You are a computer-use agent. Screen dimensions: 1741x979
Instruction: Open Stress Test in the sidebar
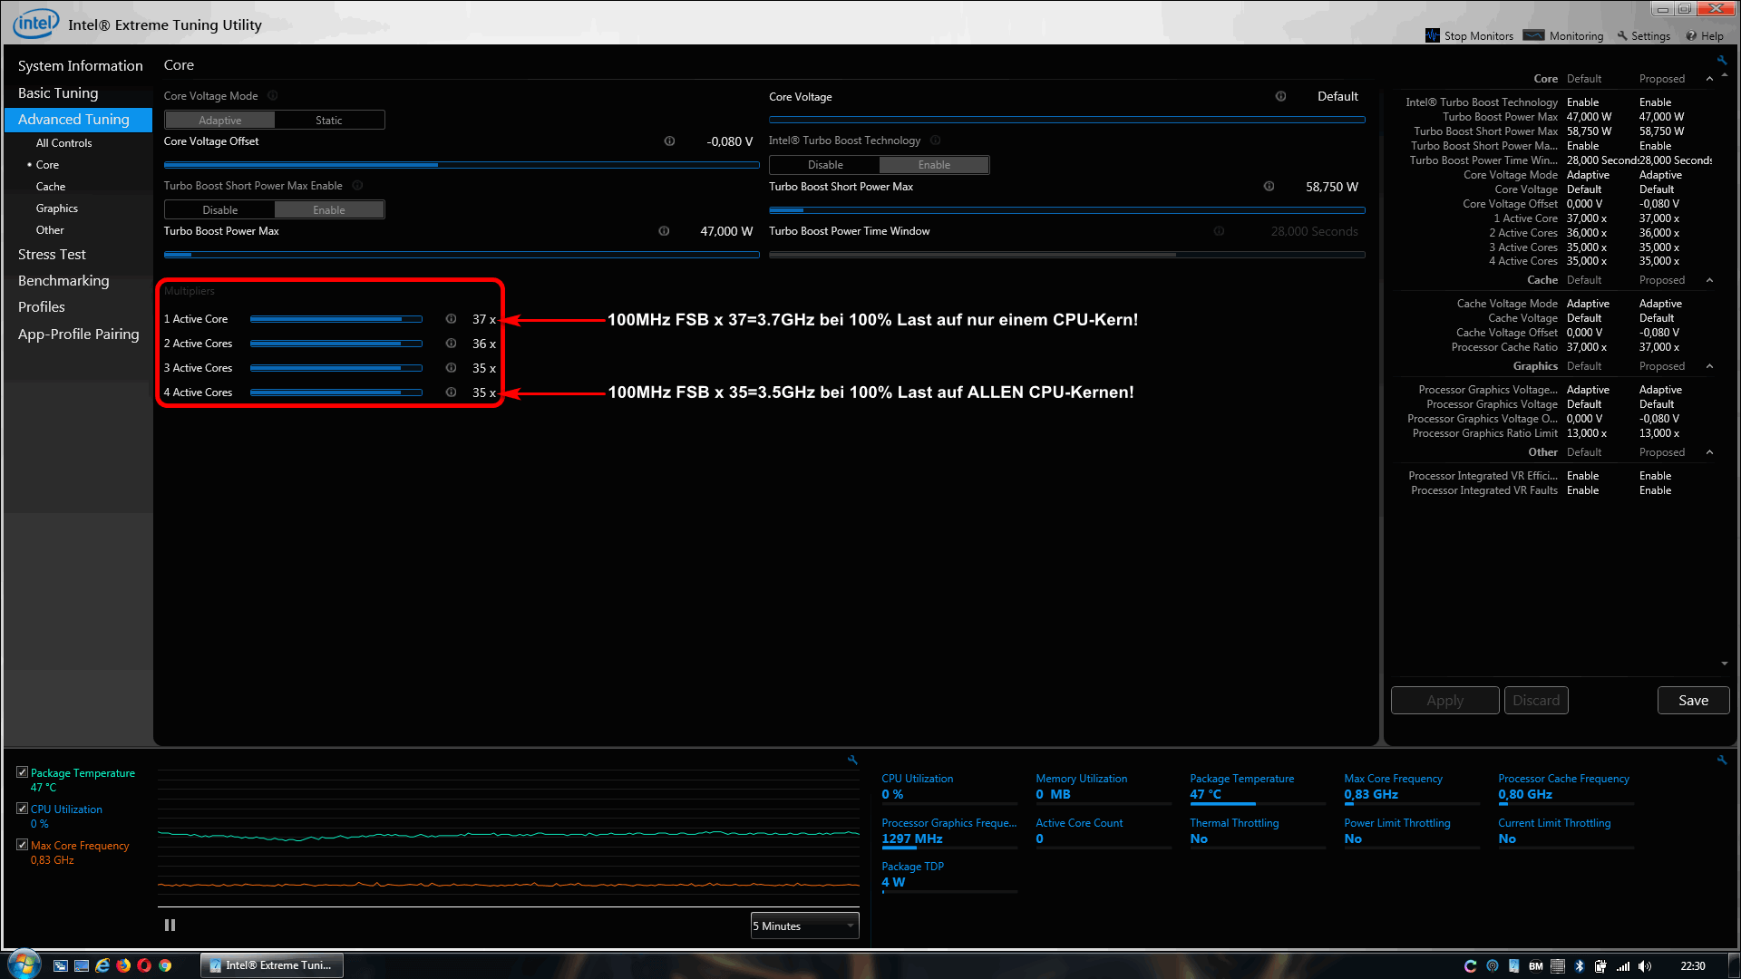52,255
